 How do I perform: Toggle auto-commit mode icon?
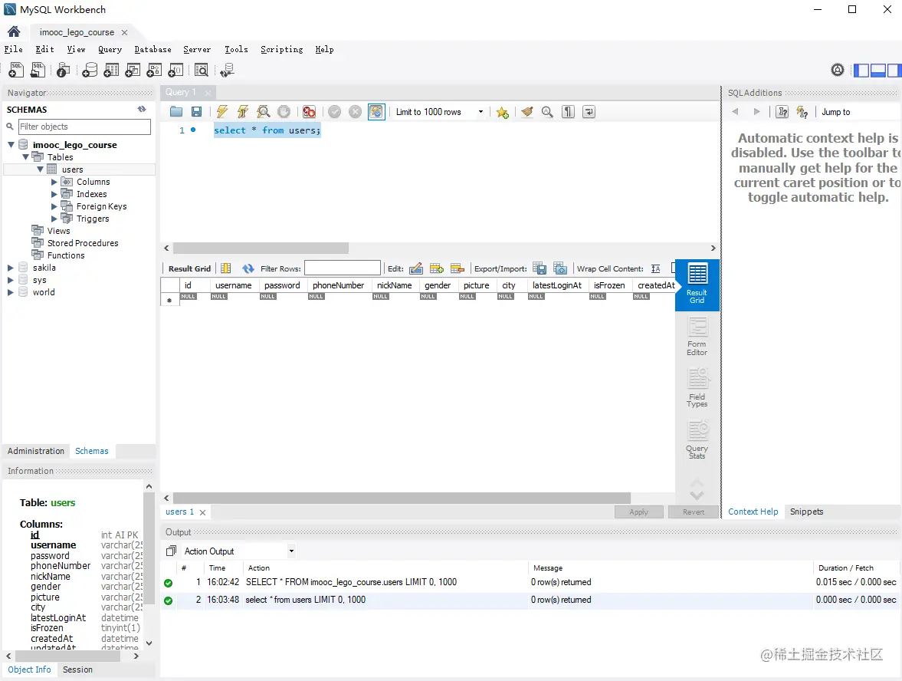(376, 112)
